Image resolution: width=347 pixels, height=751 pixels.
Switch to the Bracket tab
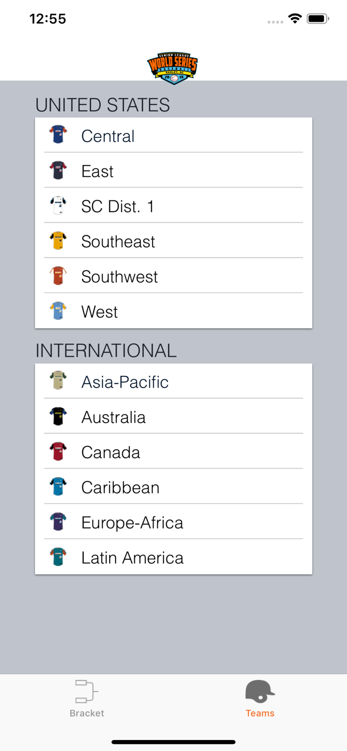click(87, 698)
